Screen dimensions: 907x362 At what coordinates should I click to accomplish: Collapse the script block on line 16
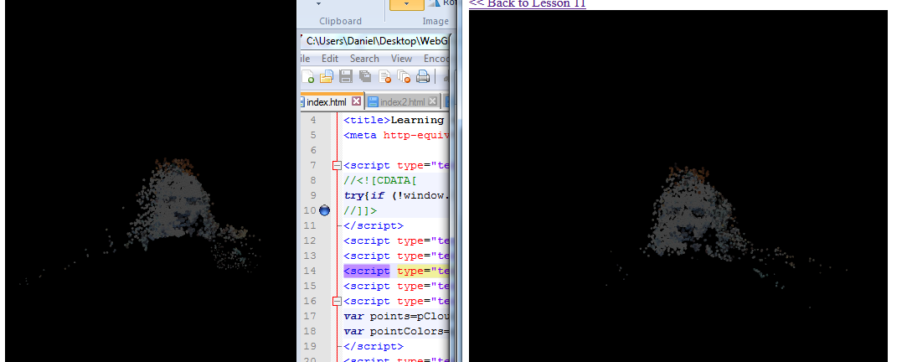337,301
